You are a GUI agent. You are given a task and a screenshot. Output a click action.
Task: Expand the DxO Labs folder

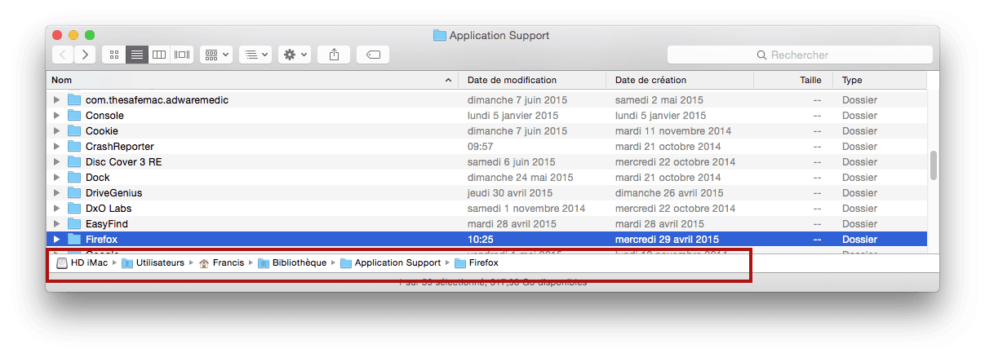pyautogui.click(x=56, y=209)
